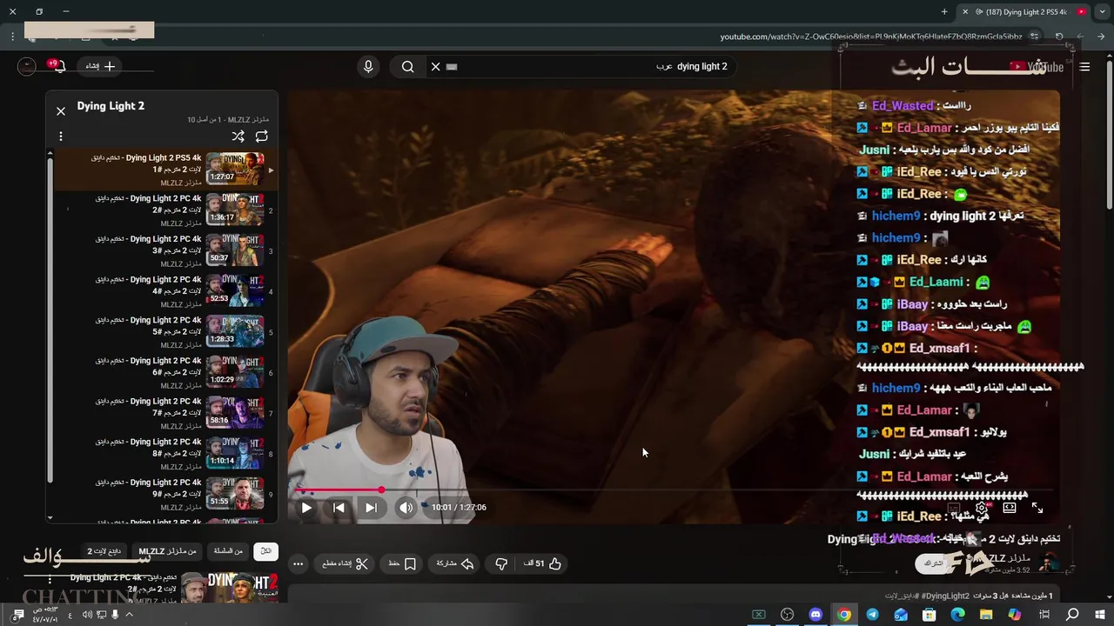Open playlist video #5 with 1:28:33 duration
1114x626 pixels.
tap(165, 332)
